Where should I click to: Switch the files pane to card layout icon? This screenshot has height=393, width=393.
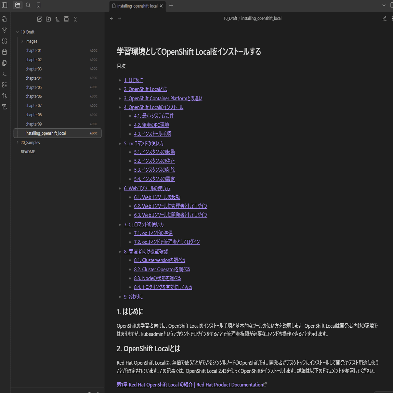[66, 19]
